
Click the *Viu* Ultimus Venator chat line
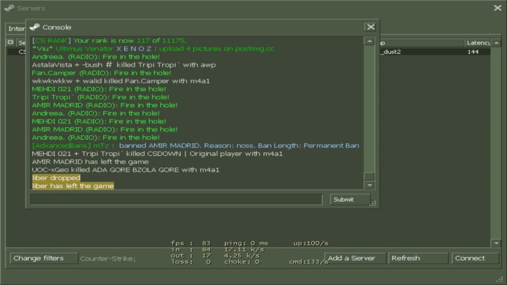click(153, 49)
